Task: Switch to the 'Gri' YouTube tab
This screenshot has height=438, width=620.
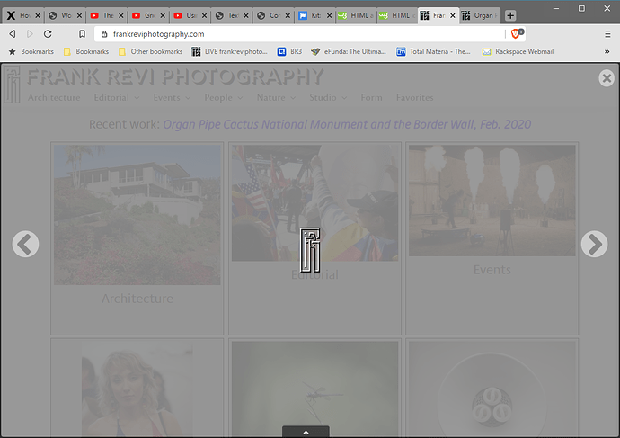Action: [x=144, y=15]
